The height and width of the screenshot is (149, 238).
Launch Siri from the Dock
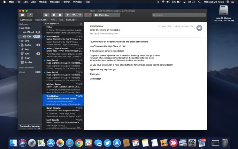[x=22, y=143]
